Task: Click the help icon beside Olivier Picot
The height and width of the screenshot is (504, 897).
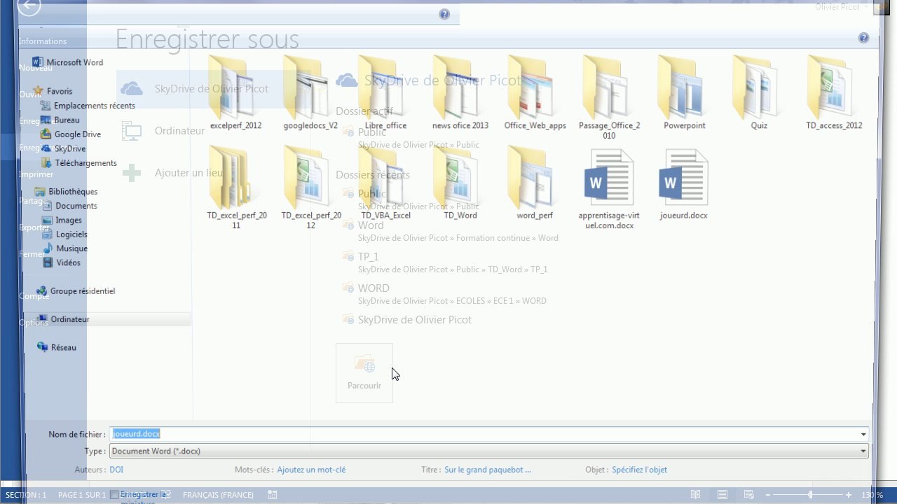Action: 863,38
